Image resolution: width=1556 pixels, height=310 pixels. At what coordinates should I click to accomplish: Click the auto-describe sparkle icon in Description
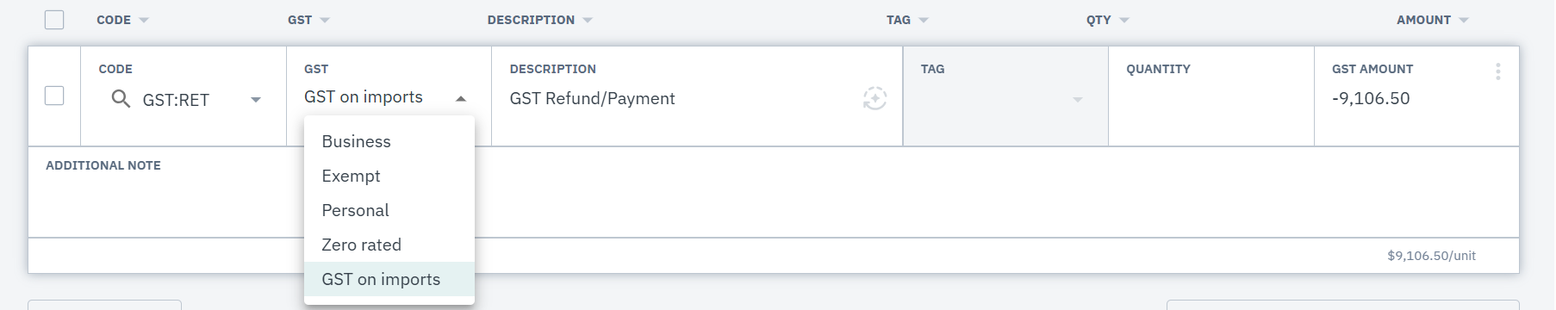[874, 98]
